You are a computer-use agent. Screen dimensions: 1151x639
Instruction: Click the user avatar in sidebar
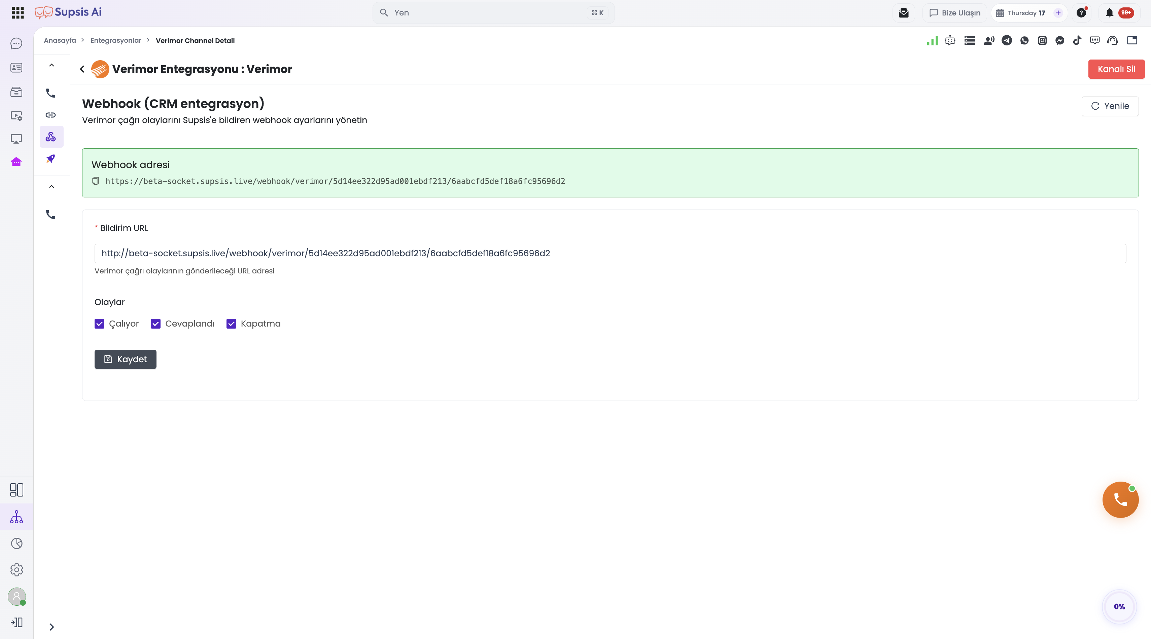point(16,597)
